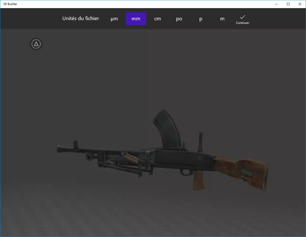Pick the p (feet) unit option
Viewport: 306px width, 237px height.
(201, 19)
